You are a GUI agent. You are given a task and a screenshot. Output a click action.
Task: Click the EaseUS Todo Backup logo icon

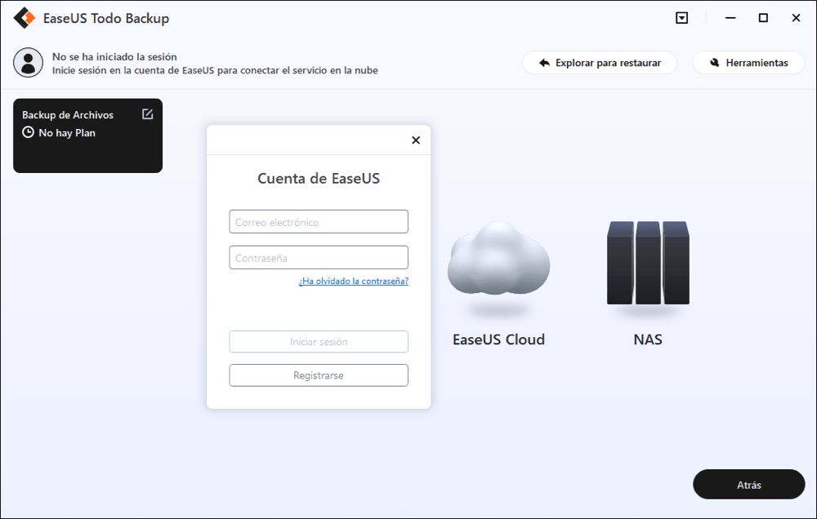[25, 18]
